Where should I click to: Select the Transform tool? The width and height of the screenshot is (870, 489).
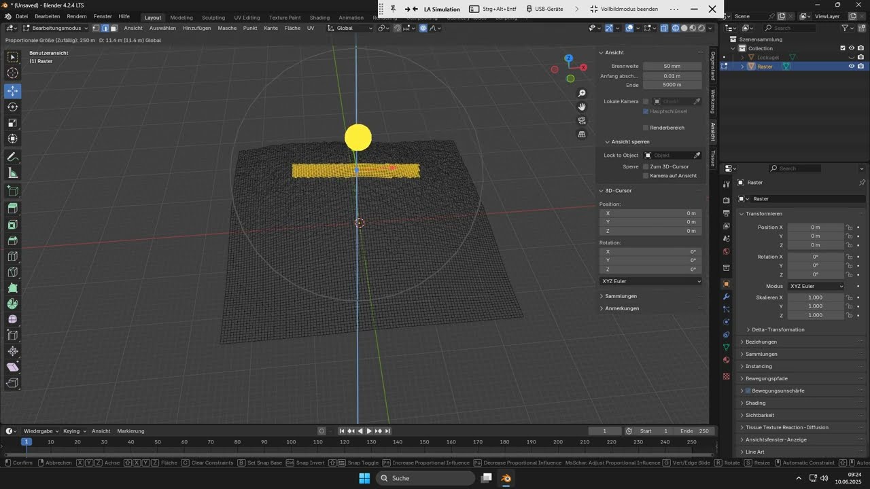tap(13, 139)
